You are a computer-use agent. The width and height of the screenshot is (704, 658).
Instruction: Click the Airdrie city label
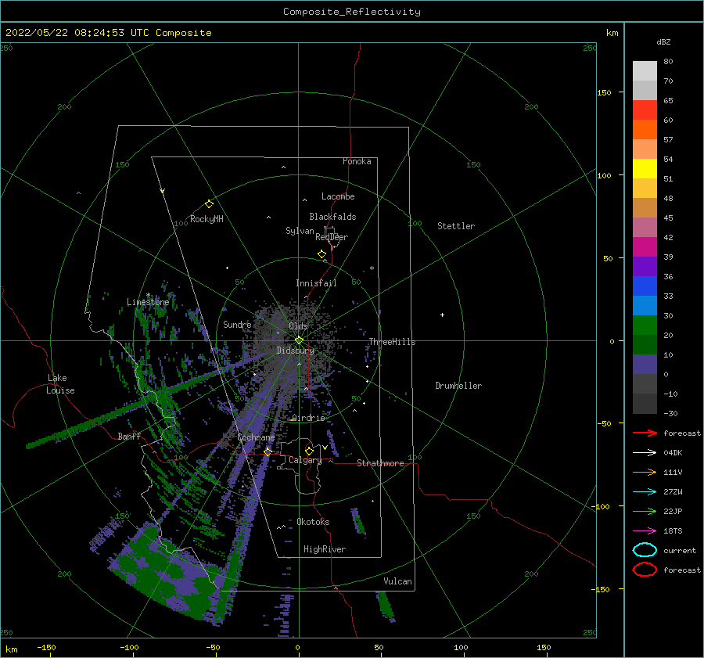(308, 418)
